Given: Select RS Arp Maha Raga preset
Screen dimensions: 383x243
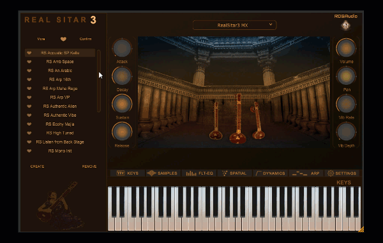Looking at the screenshot, I should coord(60,88).
